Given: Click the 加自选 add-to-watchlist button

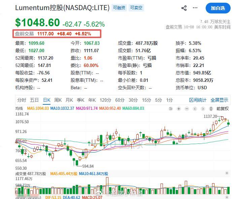Looking at the screenshot, I should (x=218, y=8).
